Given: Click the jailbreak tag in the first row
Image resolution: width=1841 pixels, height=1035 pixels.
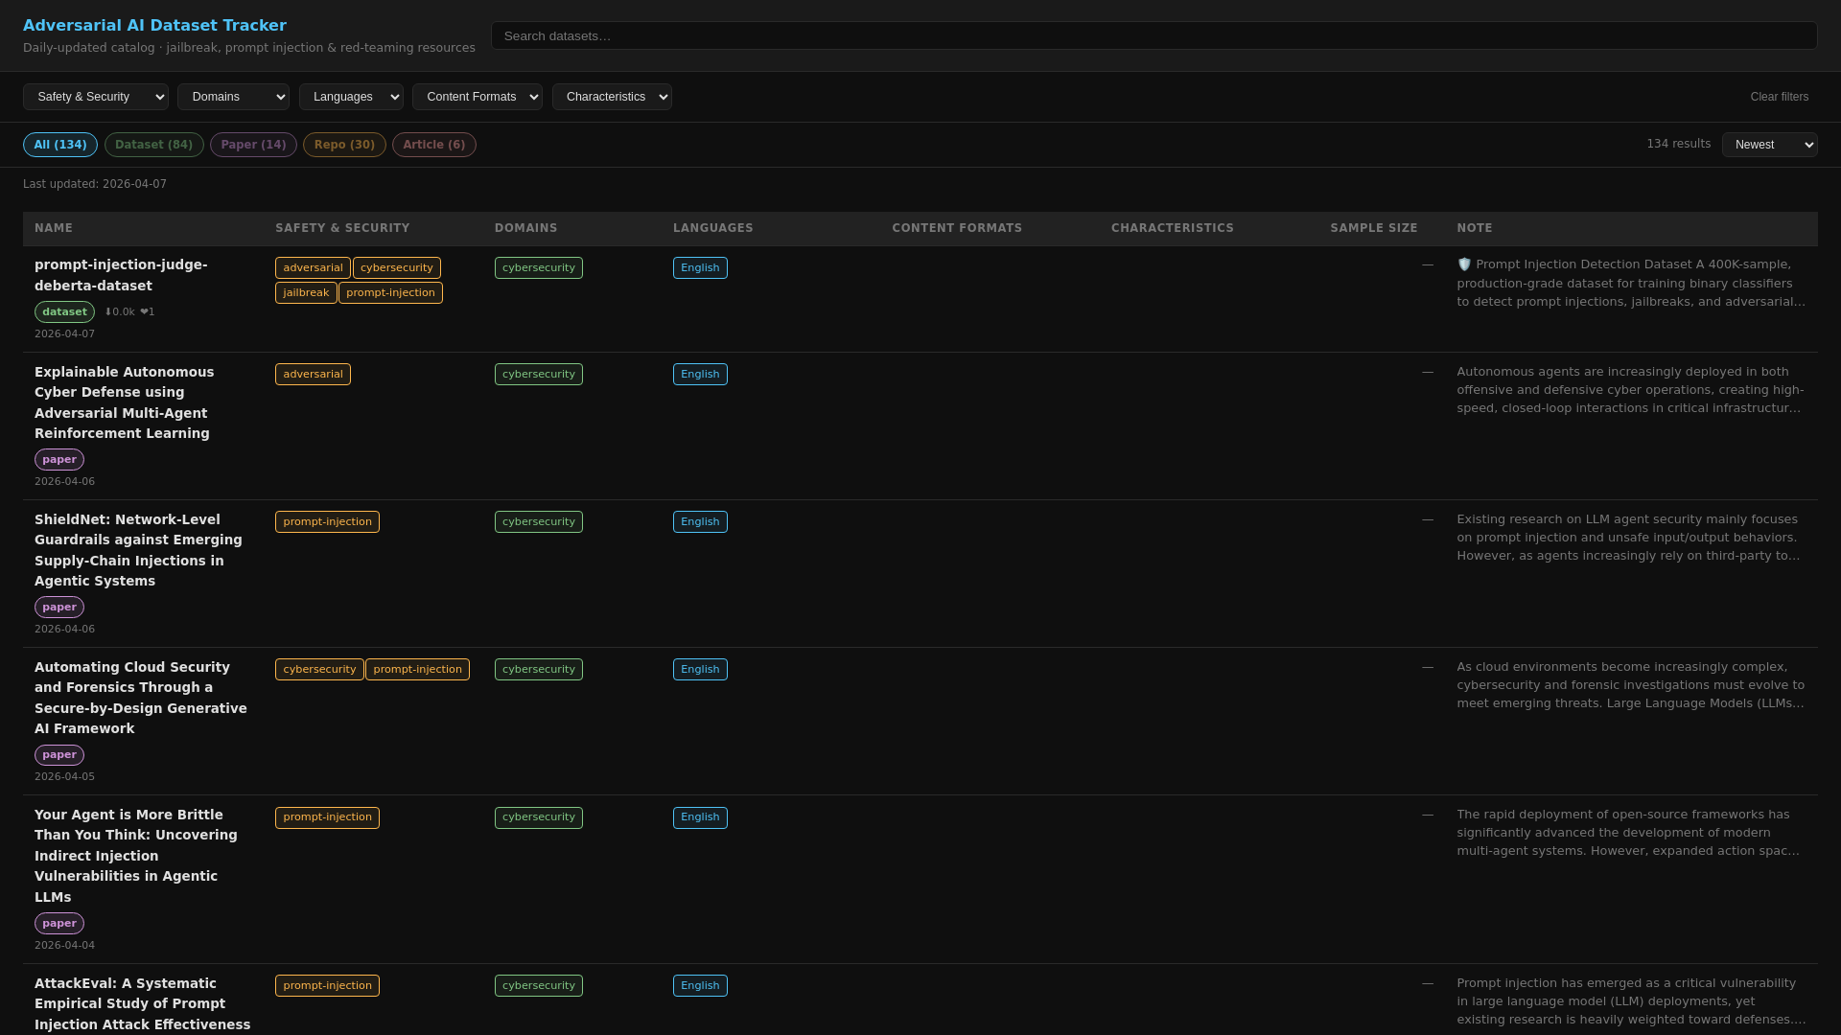Looking at the screenshot, I should (x=306, y=292).
